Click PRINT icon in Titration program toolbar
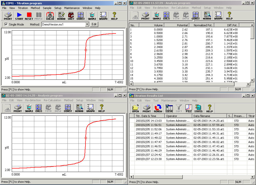The width and height of the screenshot is (256, 185). click(8, 16)
